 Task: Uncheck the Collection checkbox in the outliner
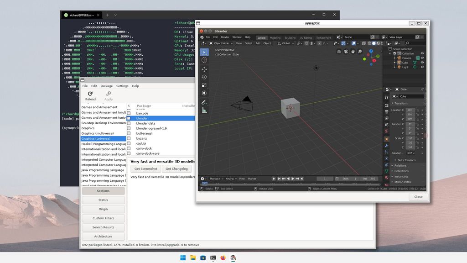(395, 53)
